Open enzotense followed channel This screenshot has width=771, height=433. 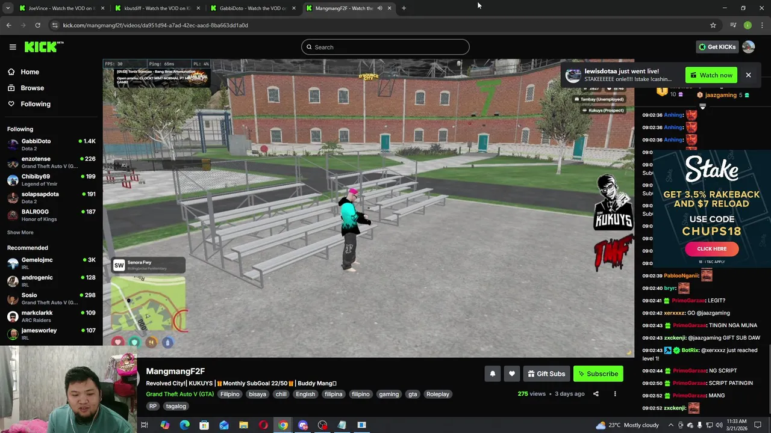[x=51, y=162]
